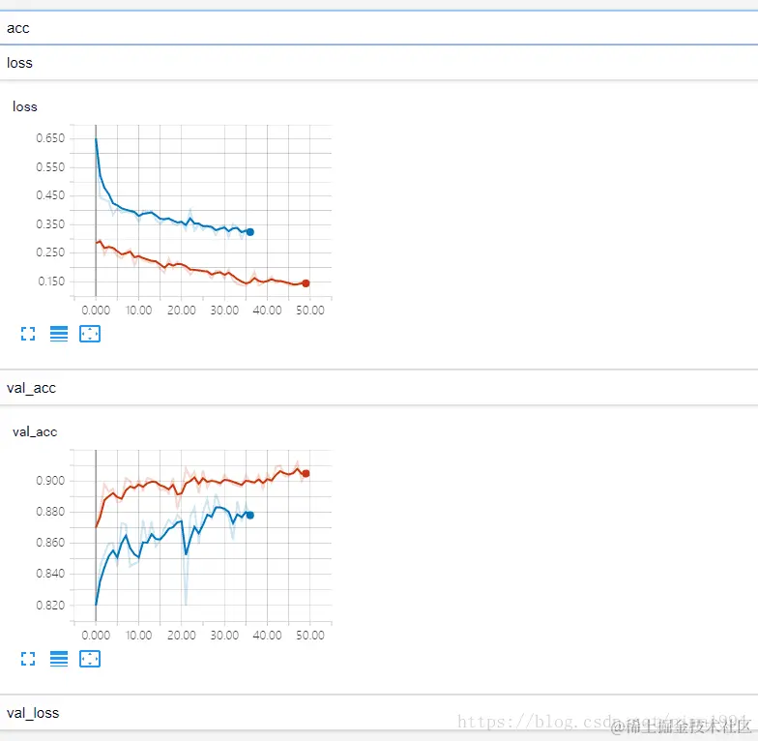Enlarge the val_acc chart to full size
The width and height of the screenshot is (758, 741).
28,659
